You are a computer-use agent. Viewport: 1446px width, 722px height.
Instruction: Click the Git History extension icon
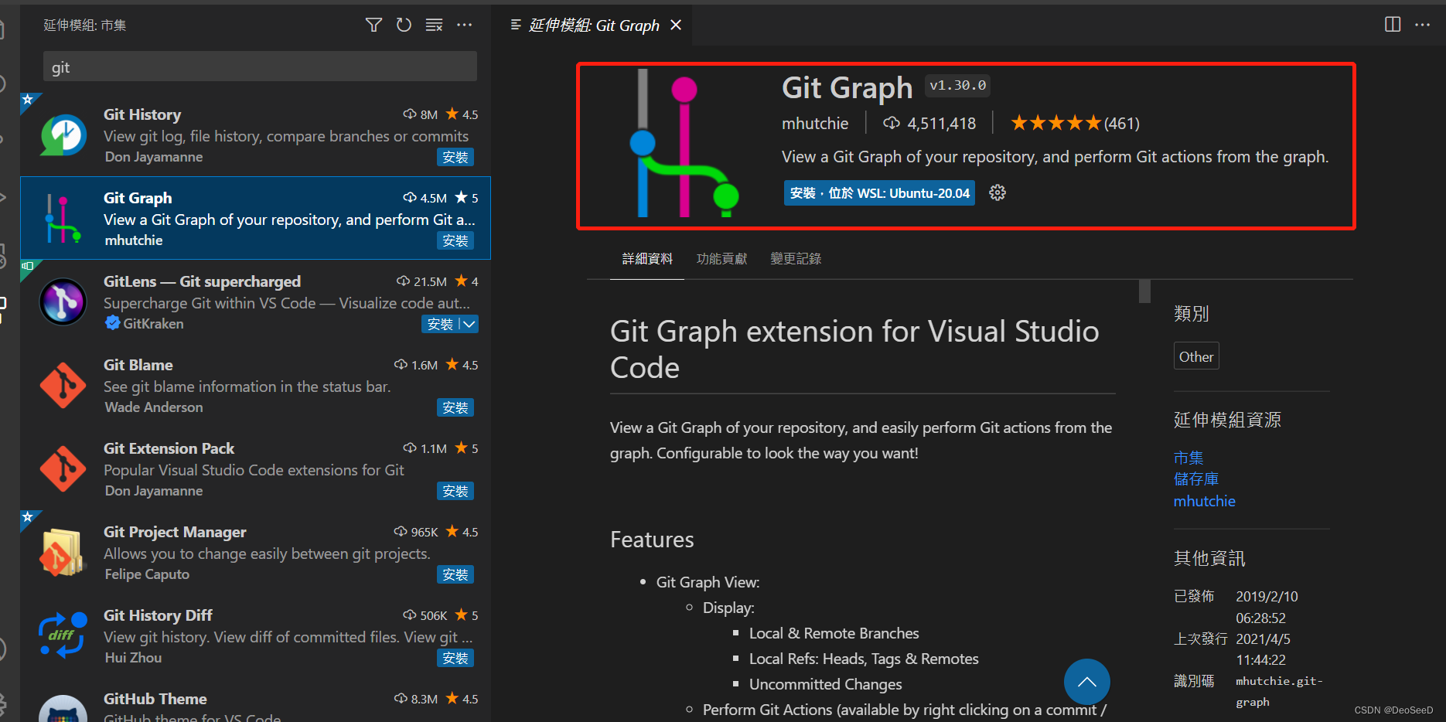pos(63,135)
